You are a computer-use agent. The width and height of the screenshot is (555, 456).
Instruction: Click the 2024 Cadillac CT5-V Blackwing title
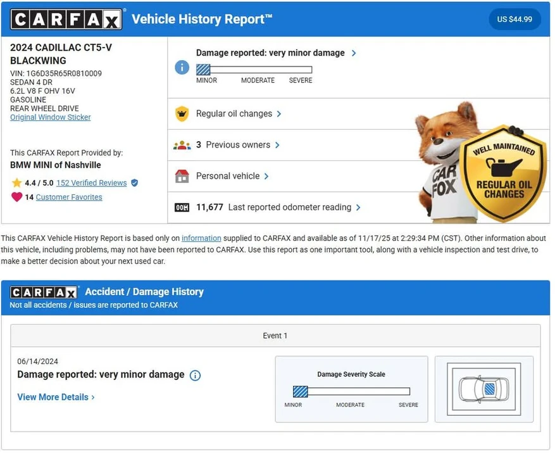pyautogui.click(x=61, y=54)
